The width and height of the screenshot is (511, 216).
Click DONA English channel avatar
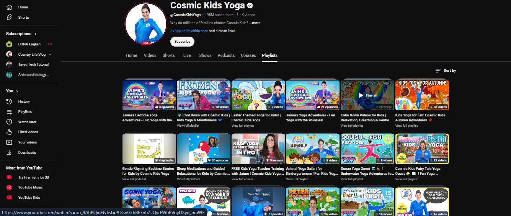(x=9, y=44)
